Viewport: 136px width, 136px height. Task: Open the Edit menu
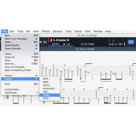click(x=12, y=31)
